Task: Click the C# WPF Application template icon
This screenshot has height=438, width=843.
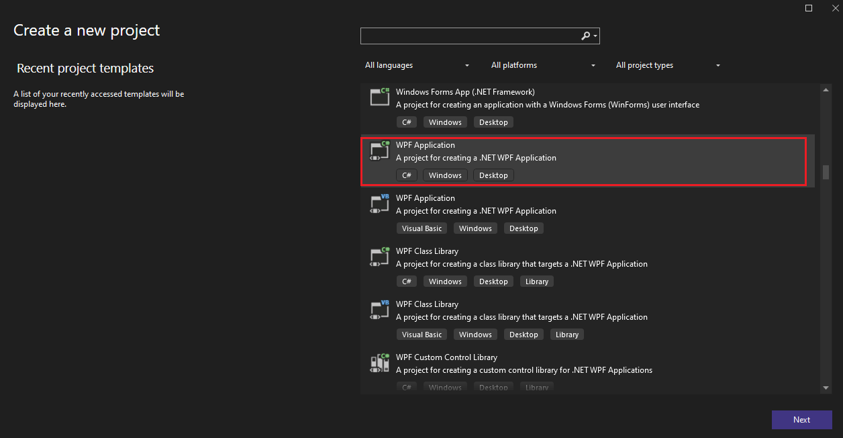Action: point(380,150)
